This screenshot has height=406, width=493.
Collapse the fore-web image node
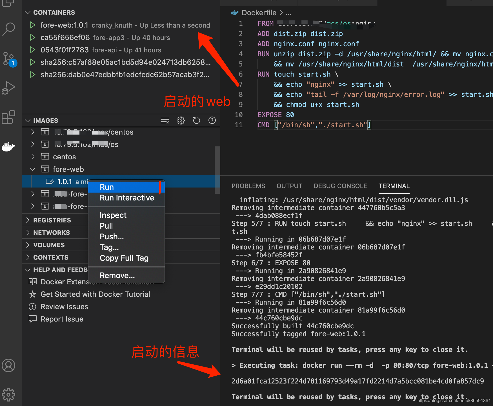click(x=33, y=169)
